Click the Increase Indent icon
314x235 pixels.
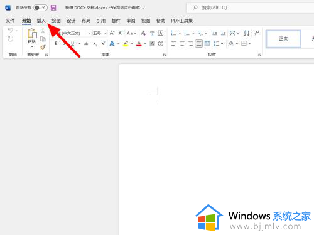coord(224,33)
